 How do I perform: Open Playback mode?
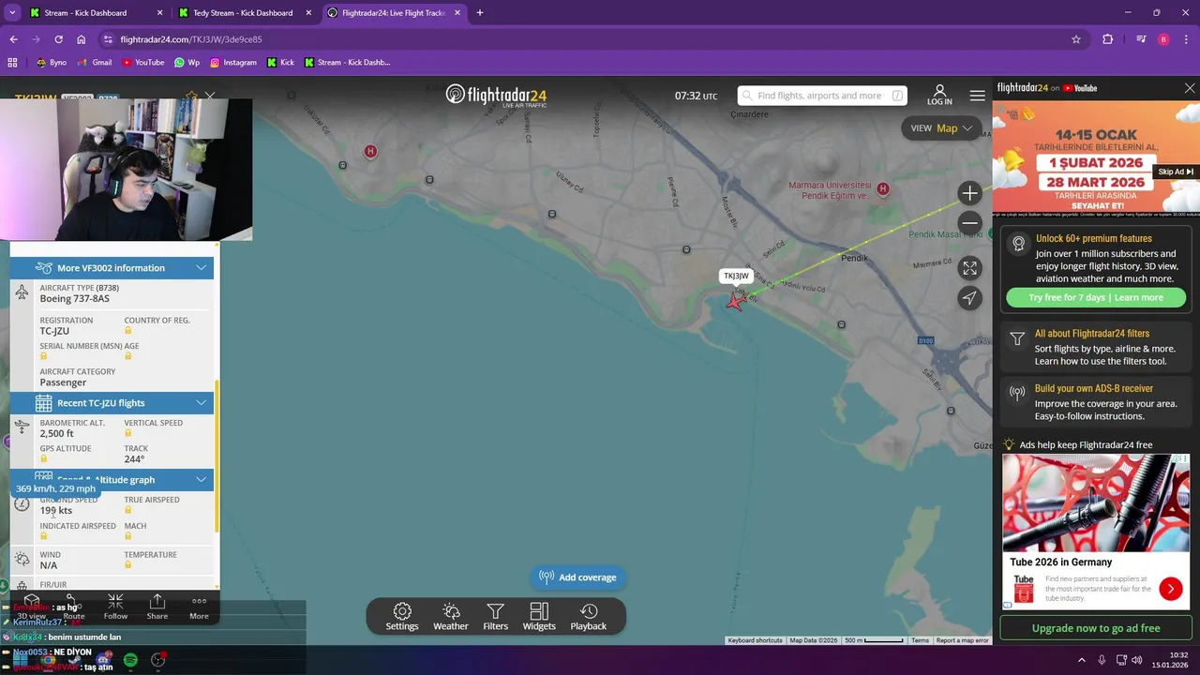click(589, 617)
